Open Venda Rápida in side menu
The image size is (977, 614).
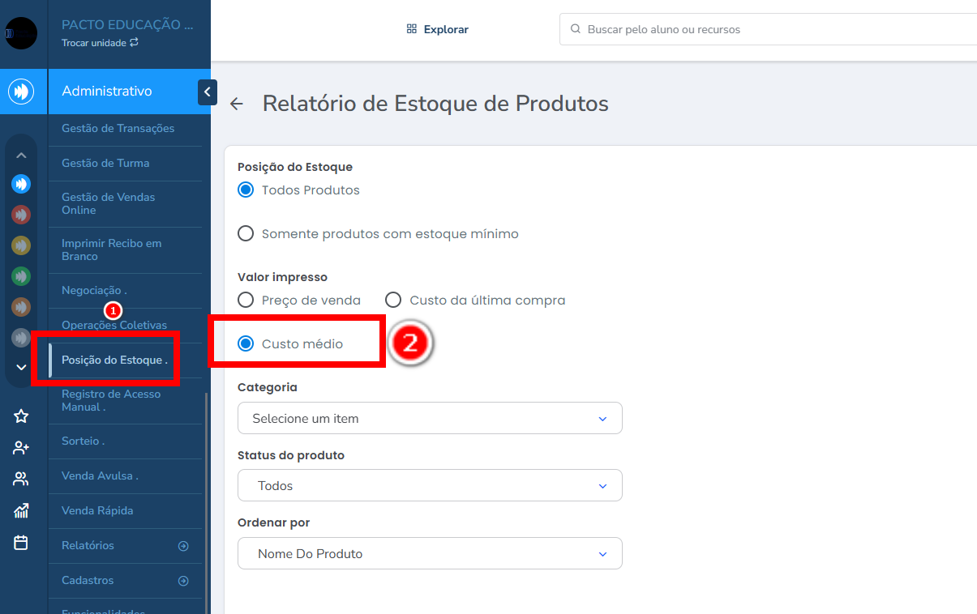[x=97, y=511]
